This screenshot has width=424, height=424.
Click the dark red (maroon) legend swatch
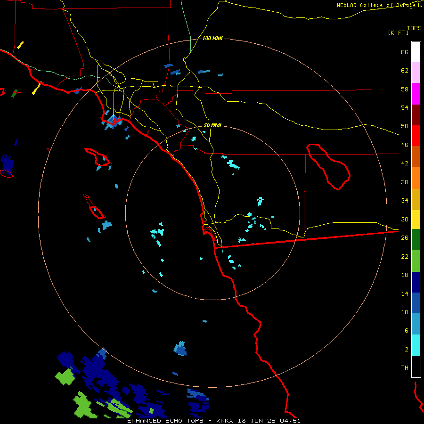(416, 115)
